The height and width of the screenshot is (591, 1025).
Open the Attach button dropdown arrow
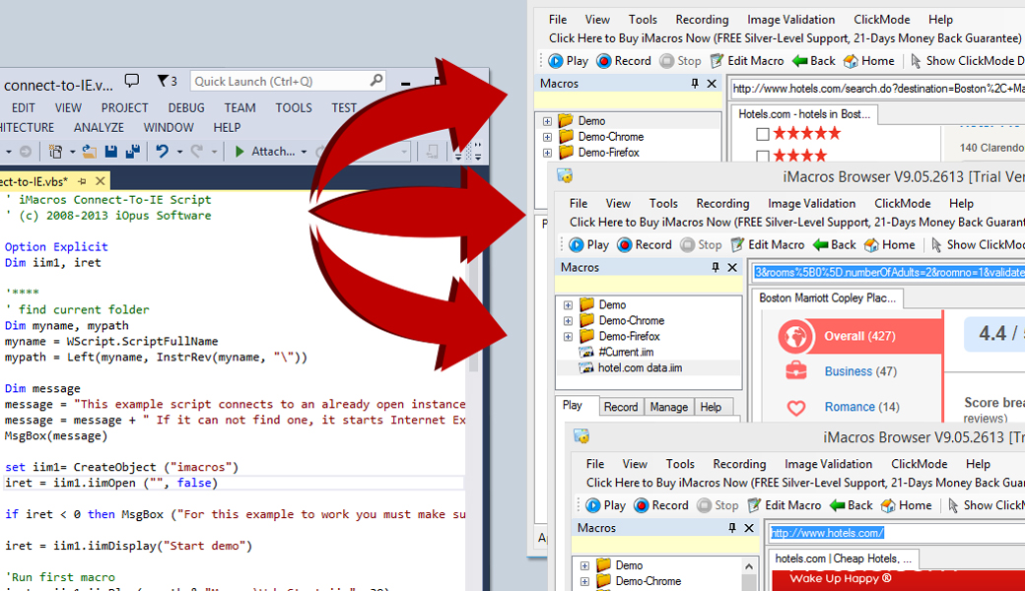[304, 152]
